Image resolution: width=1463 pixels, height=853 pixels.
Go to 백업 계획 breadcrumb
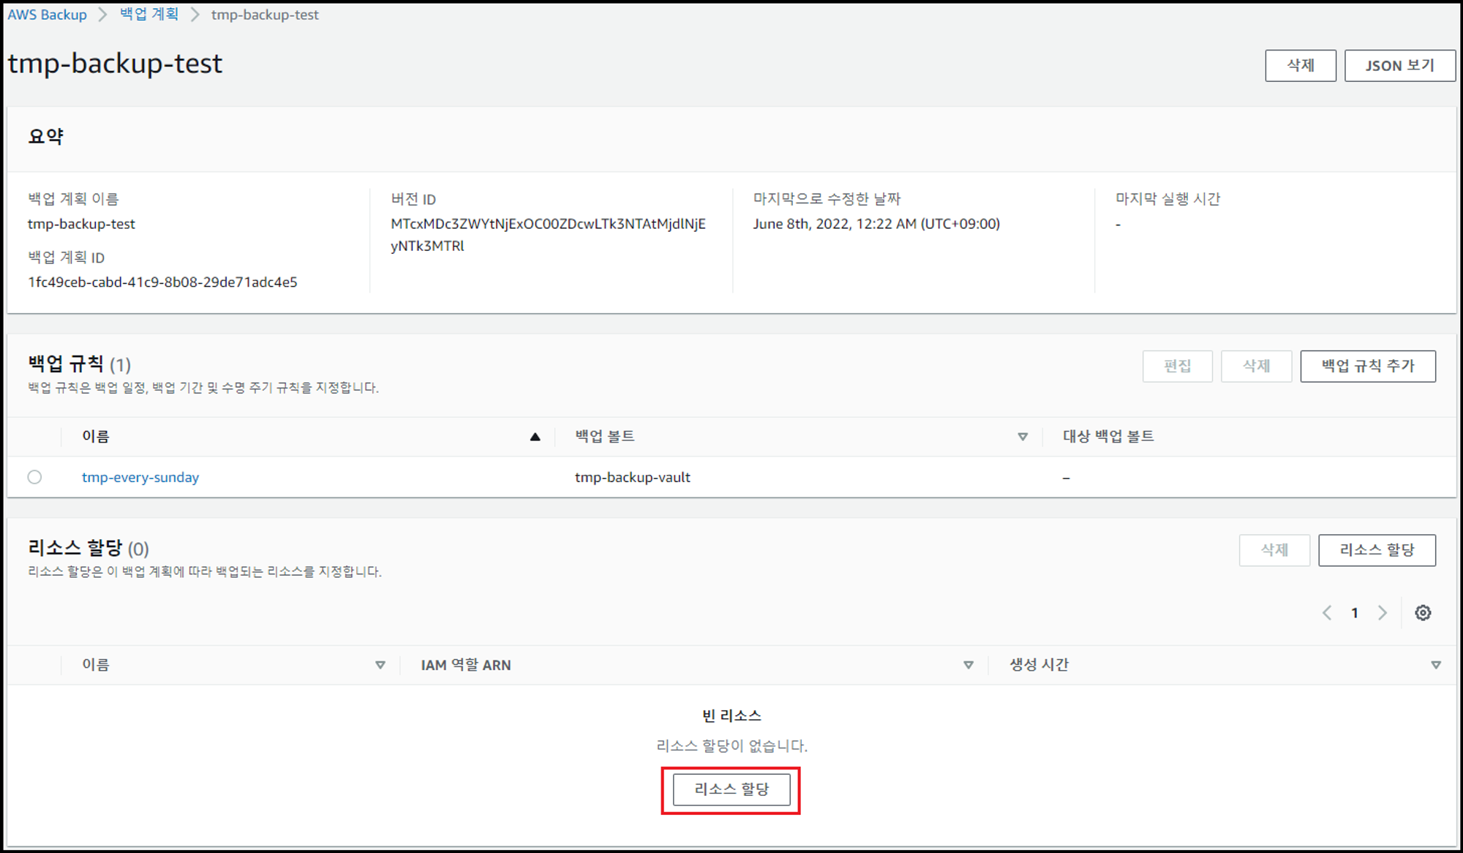(x=149, y=15)
